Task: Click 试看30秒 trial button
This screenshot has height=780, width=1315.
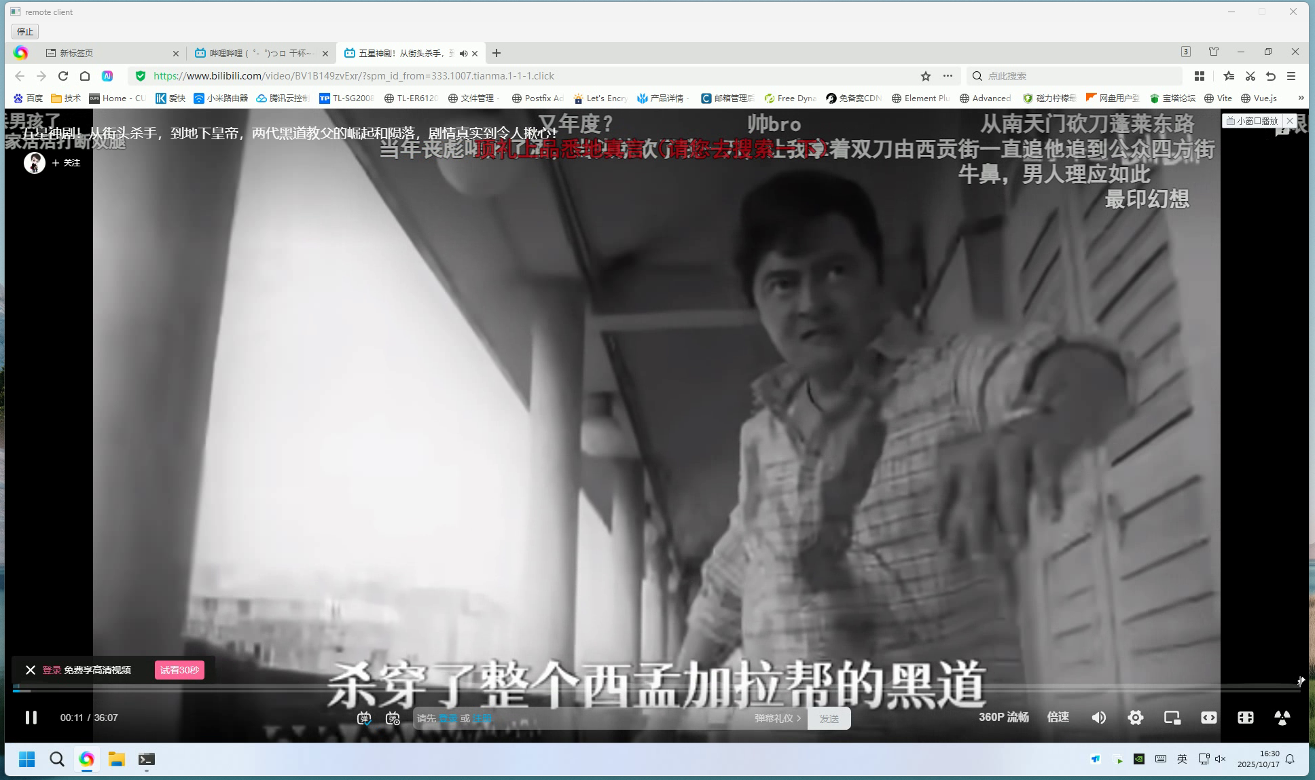Action: tap(179, 670)
